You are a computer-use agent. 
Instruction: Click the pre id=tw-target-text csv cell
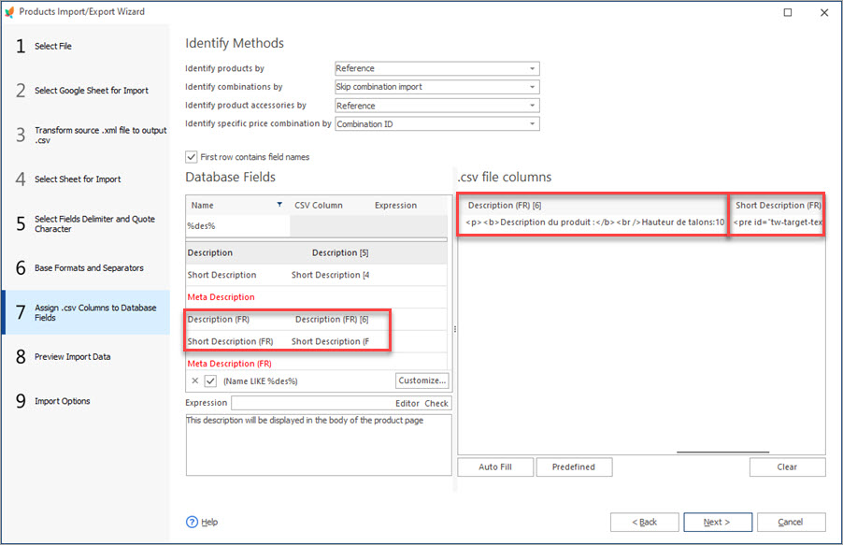778,222
